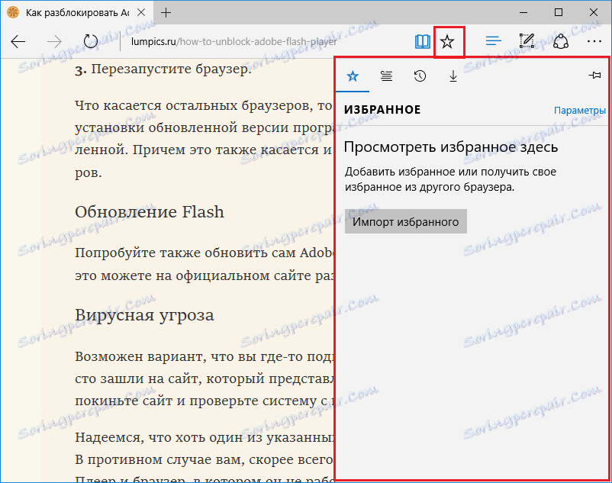Click the Share icon in the toolbar
The height and width of the screenshot is (483, 612).
coord(559,41)
